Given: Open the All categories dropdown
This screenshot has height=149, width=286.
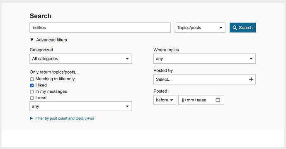Looking at the screenshot, I should pyautogui.click(x=81, y=59).
